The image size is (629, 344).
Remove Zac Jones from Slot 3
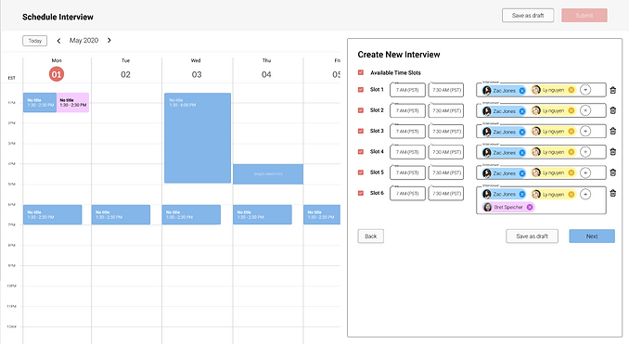(522, 132)
